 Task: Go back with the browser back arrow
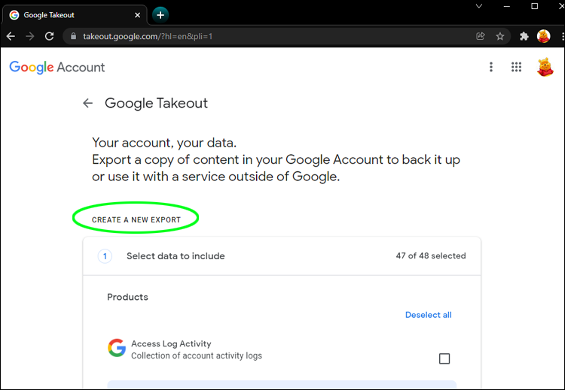(x=11, y=36)
